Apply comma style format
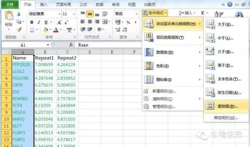This screenshot has width=250, height=147. tap(136, 22)
